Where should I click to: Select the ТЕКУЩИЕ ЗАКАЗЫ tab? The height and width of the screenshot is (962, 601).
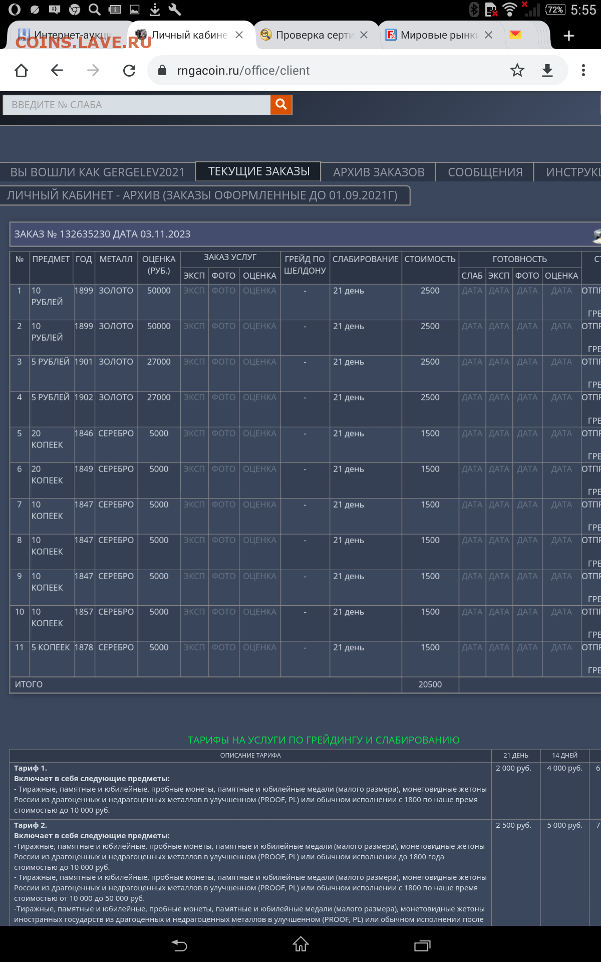click(x=258, y=171)
